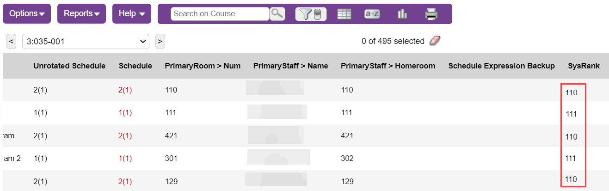Sort by the SysRank column header
The height and width of the screenshot is (191, 609).
584,66
